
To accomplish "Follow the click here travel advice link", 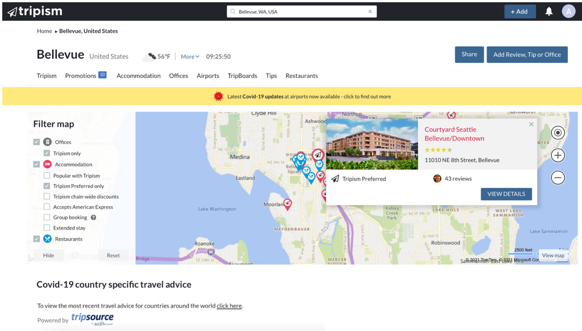I will click(x=229, y=306).
